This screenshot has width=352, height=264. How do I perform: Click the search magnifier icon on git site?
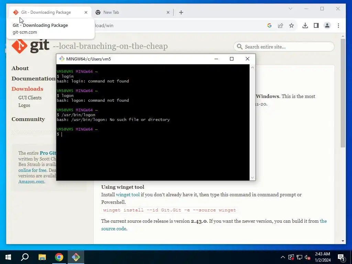240,46
